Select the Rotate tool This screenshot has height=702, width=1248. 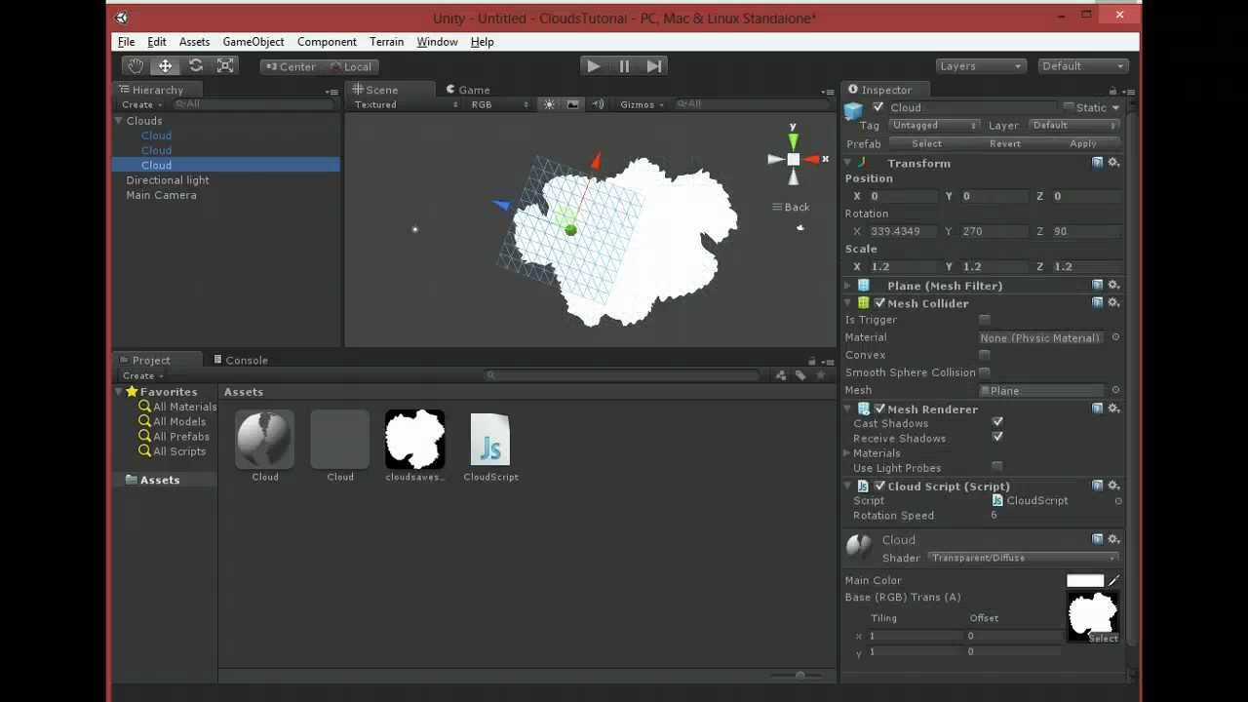196,65
